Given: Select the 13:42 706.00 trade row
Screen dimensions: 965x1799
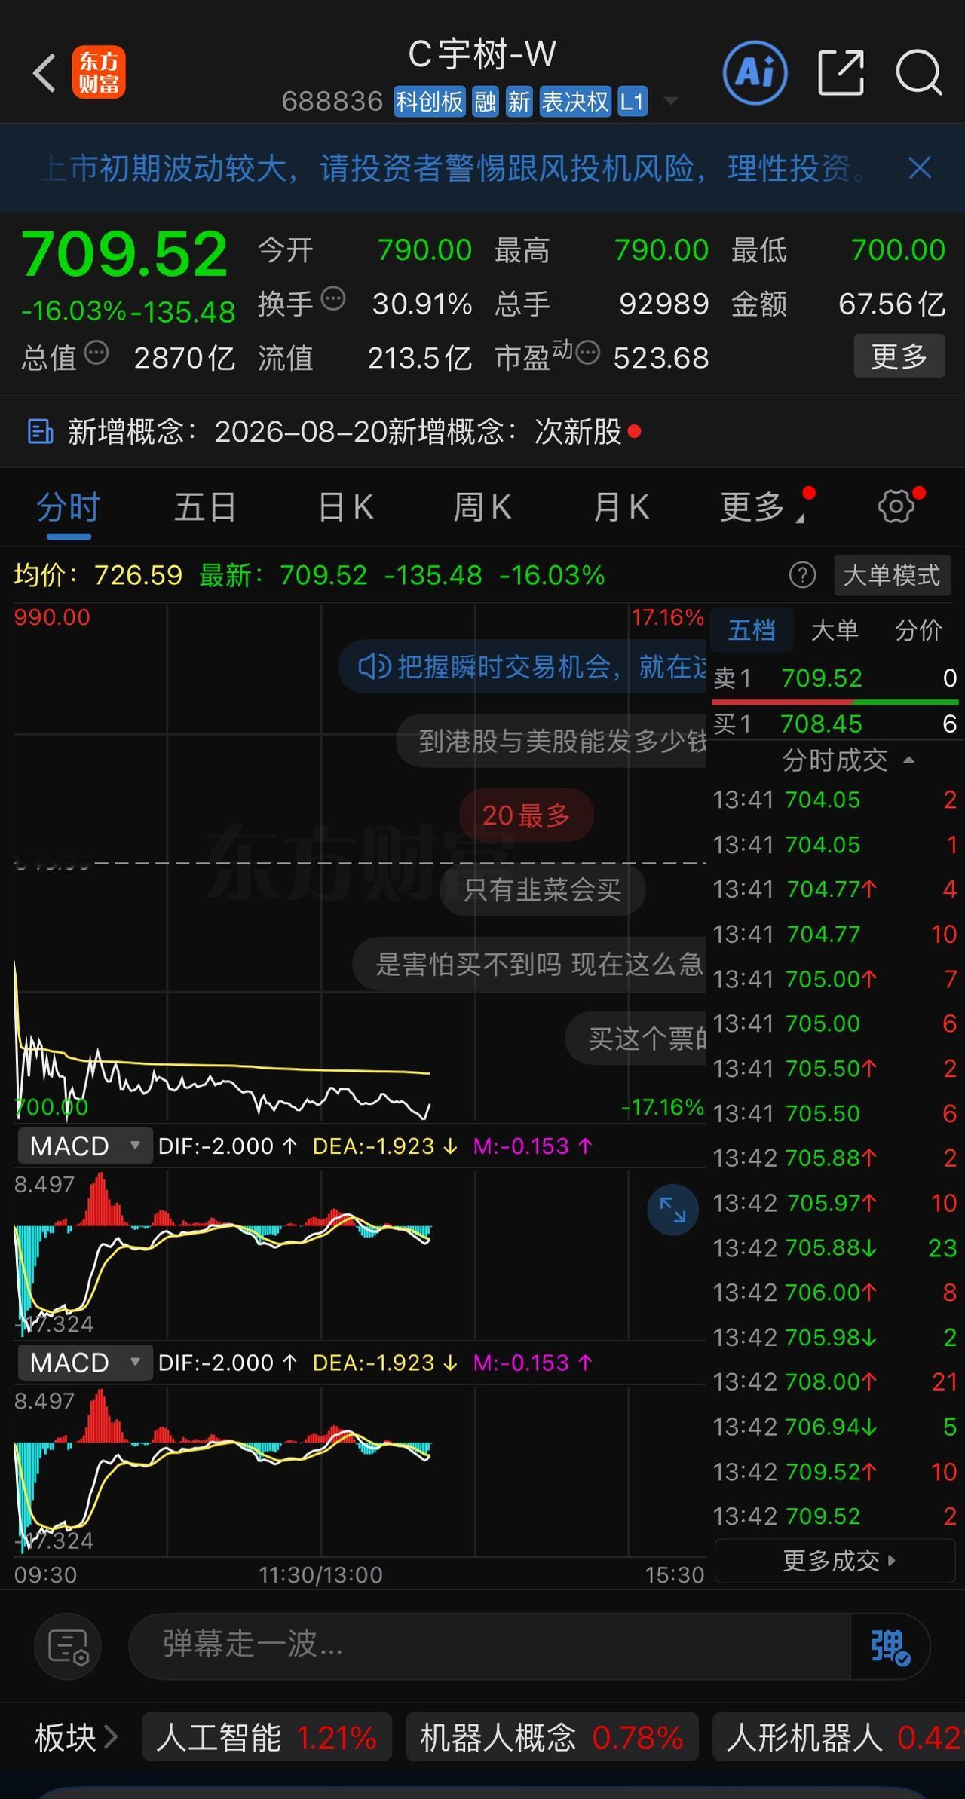Looking at the screenshot, I should 835,1292.
